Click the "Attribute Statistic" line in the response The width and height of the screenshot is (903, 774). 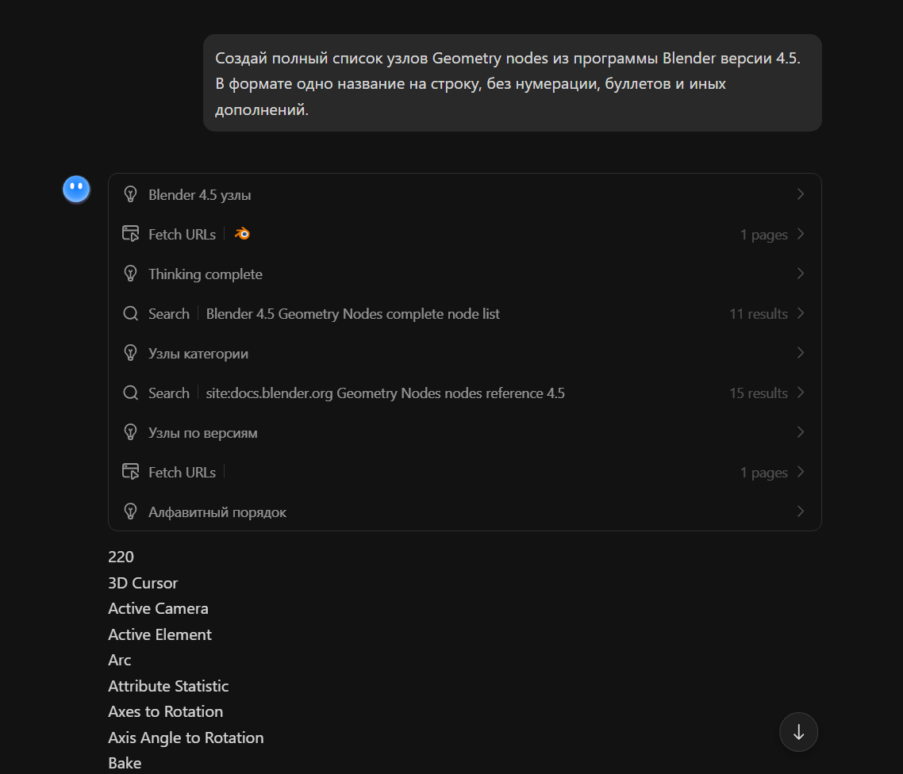tap(168, 686)
